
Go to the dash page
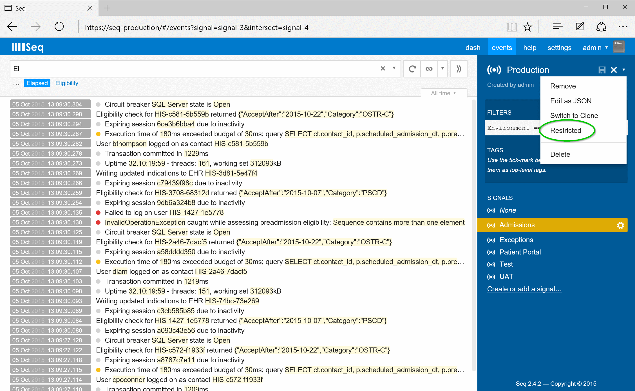pos(473,47)
